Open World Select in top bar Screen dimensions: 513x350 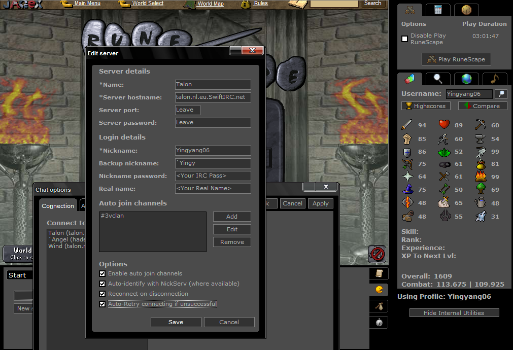148,3
